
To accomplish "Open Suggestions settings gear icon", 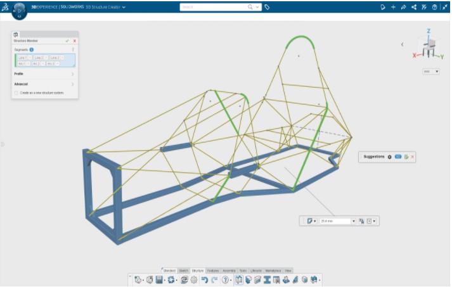I will (x=389, y=156).
